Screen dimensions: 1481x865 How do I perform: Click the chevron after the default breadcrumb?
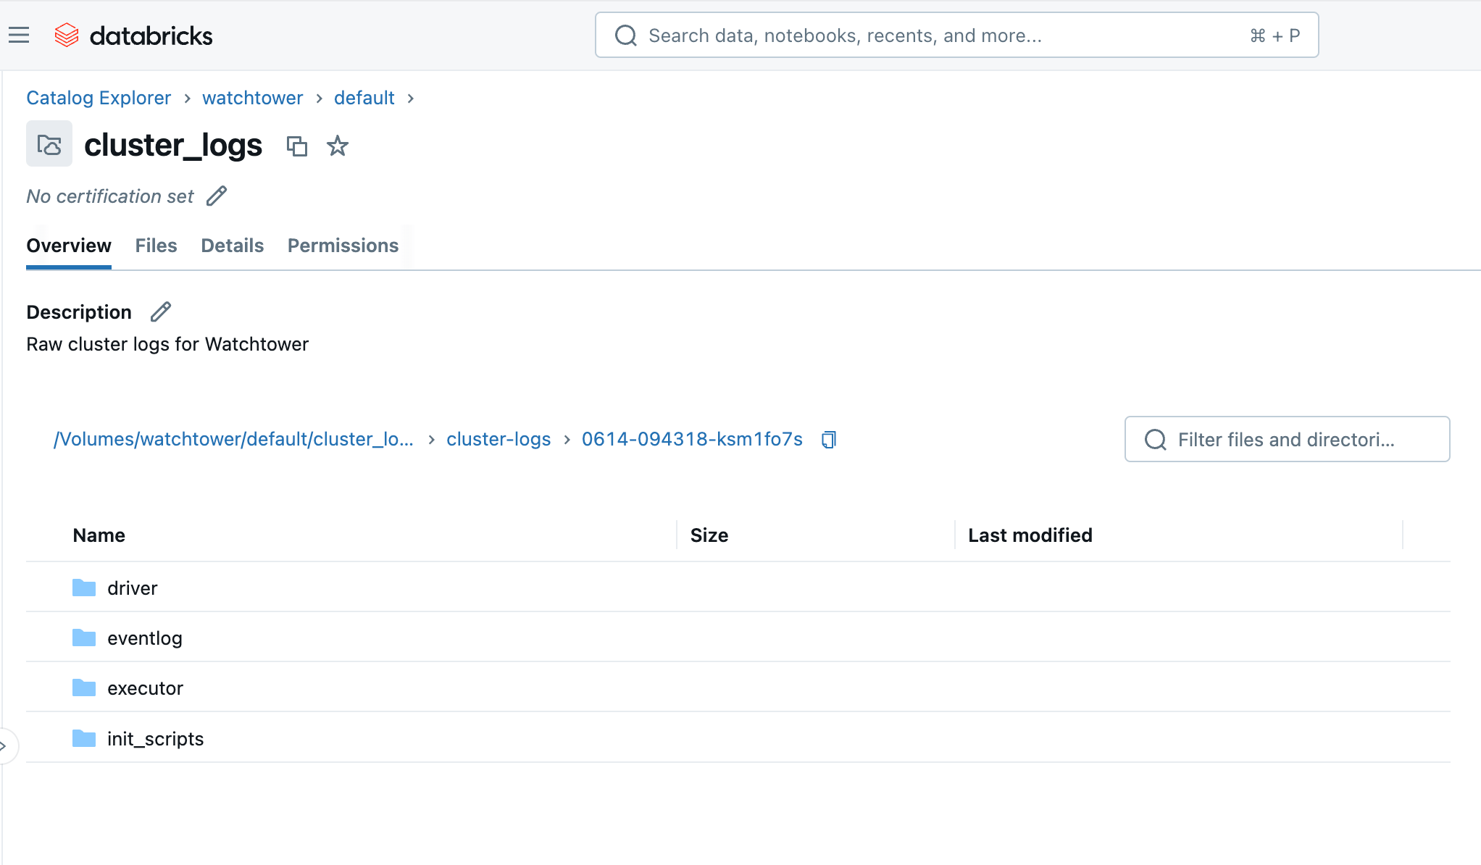(x=410, y=98)
